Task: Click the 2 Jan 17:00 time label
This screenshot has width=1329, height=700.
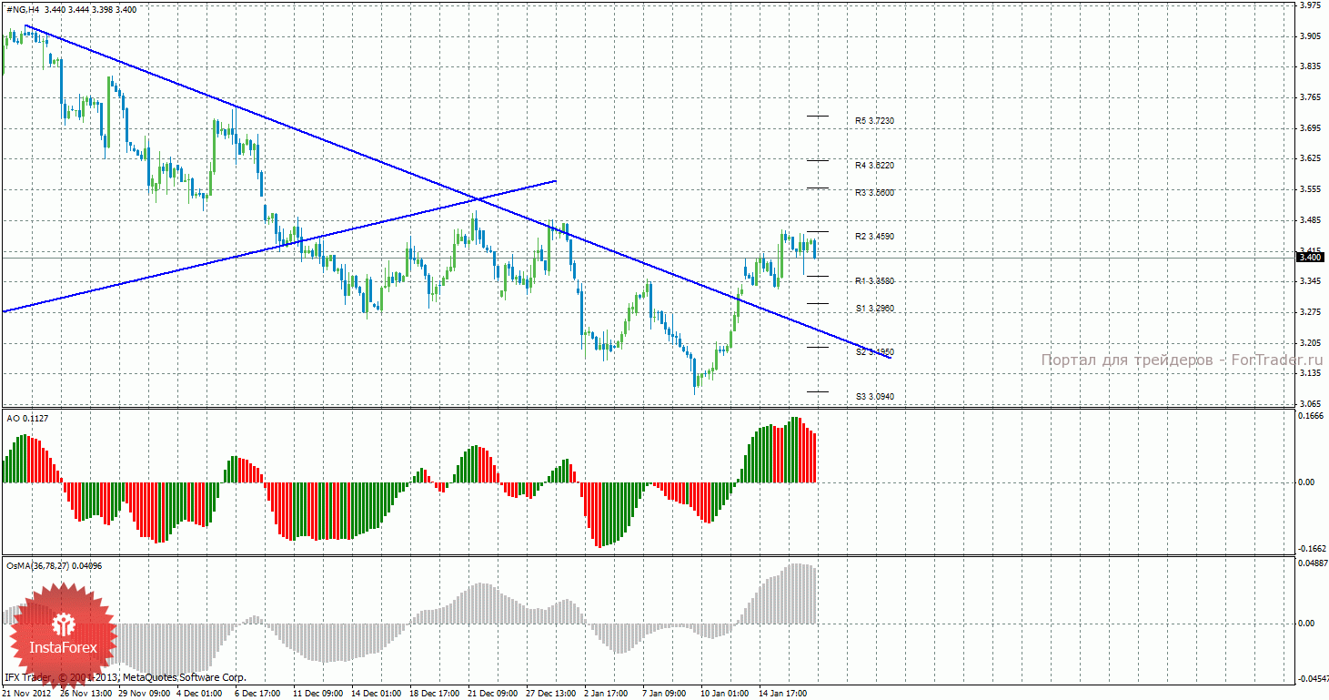Action: pos(606,694)
